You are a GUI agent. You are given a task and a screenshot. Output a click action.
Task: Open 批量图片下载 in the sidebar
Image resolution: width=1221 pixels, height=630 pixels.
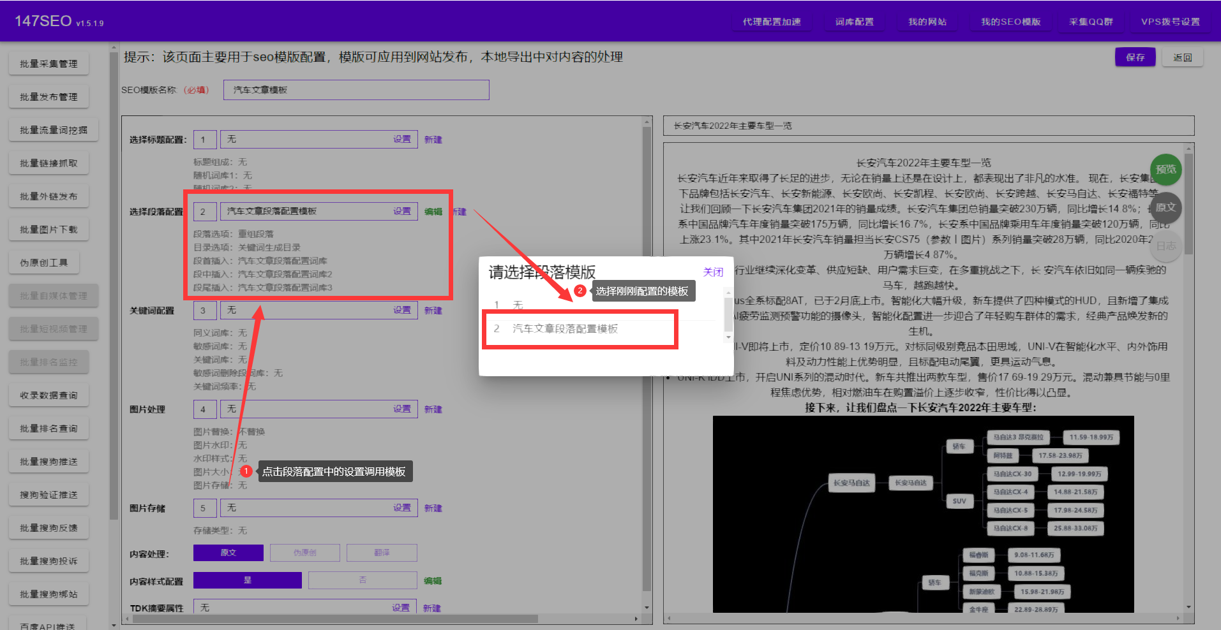pos(49,230)
